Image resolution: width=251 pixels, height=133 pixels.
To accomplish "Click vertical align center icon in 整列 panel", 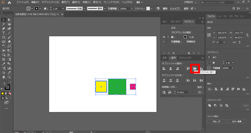I will pos(195,69).
